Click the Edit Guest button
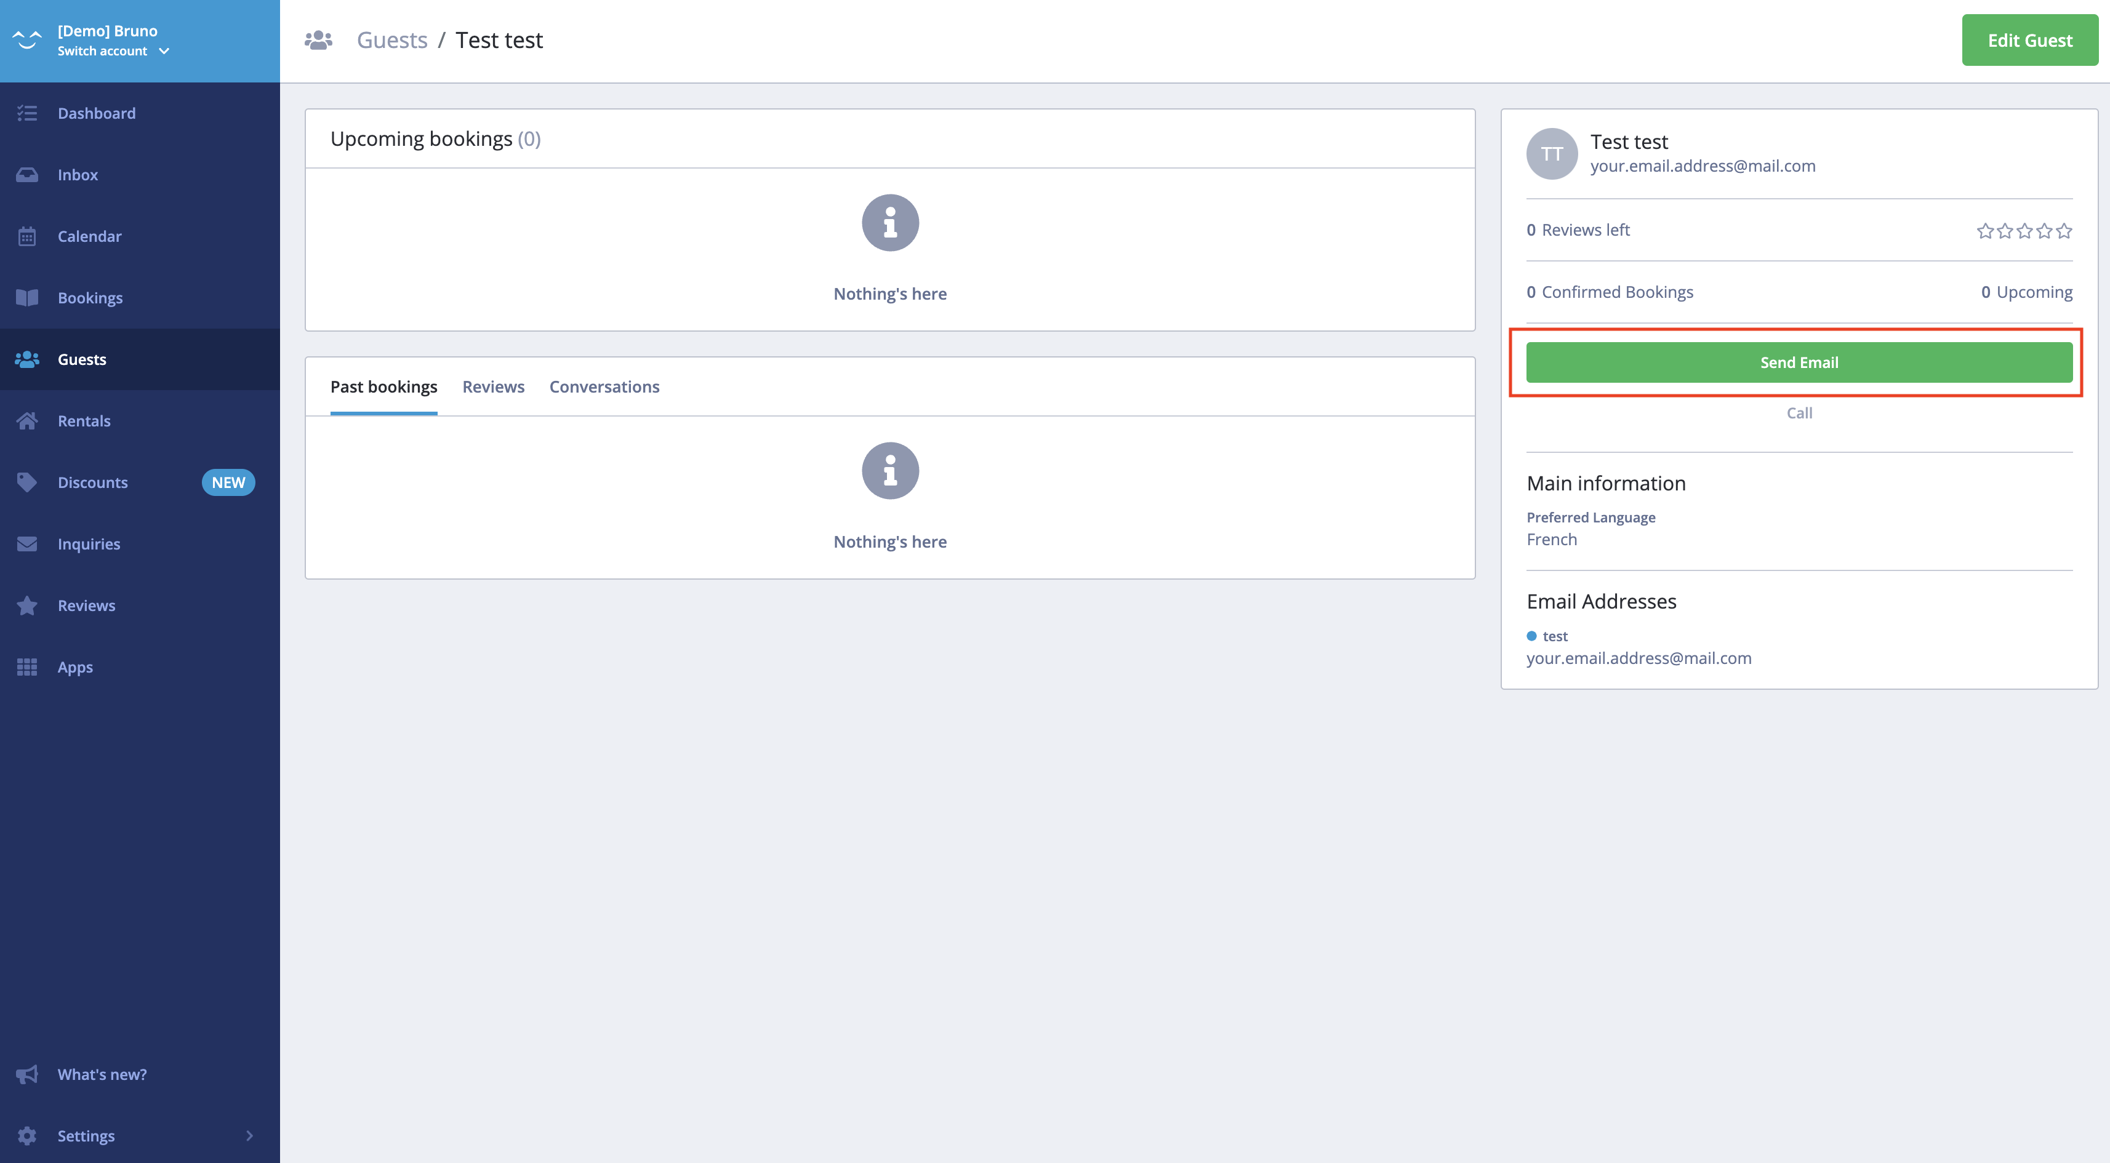Viewport: 2110px width, 1163px height. (x=2029, y=40)
